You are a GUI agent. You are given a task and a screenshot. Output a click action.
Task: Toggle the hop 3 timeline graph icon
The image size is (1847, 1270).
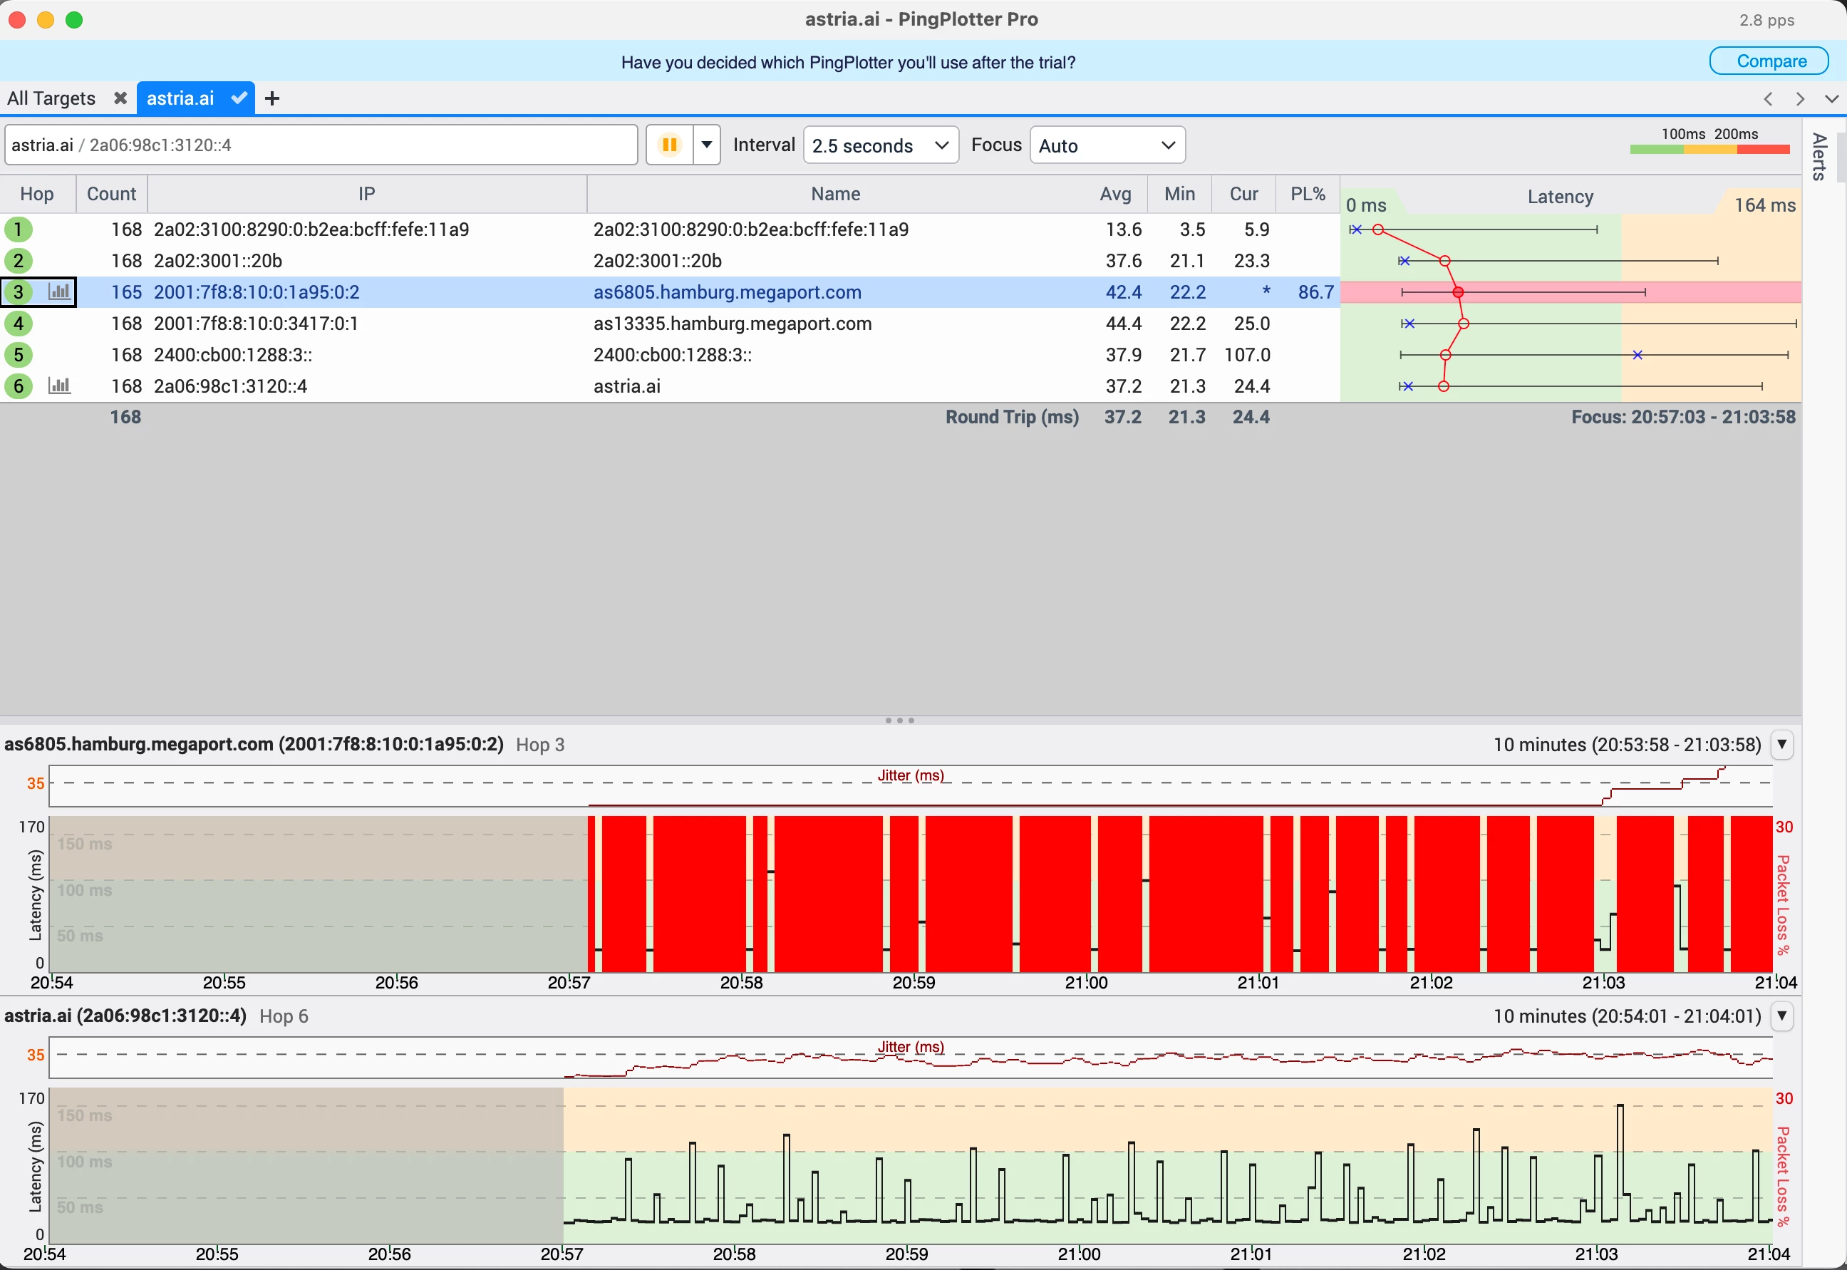click(60, 291)
